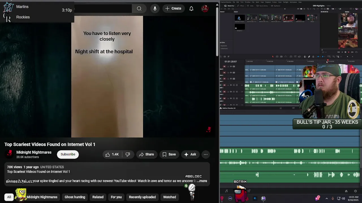
Task: Click the red timeline playhead marker
Action: (328, 60)
